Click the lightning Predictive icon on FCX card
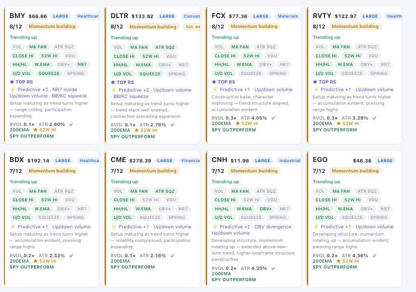Screen dimensions: 416x292 [215, 89]
